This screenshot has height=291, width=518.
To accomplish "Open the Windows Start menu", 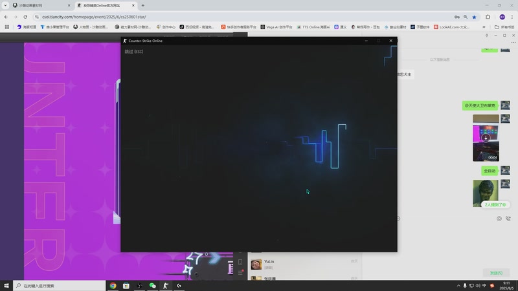I will (x=6, y=286).
